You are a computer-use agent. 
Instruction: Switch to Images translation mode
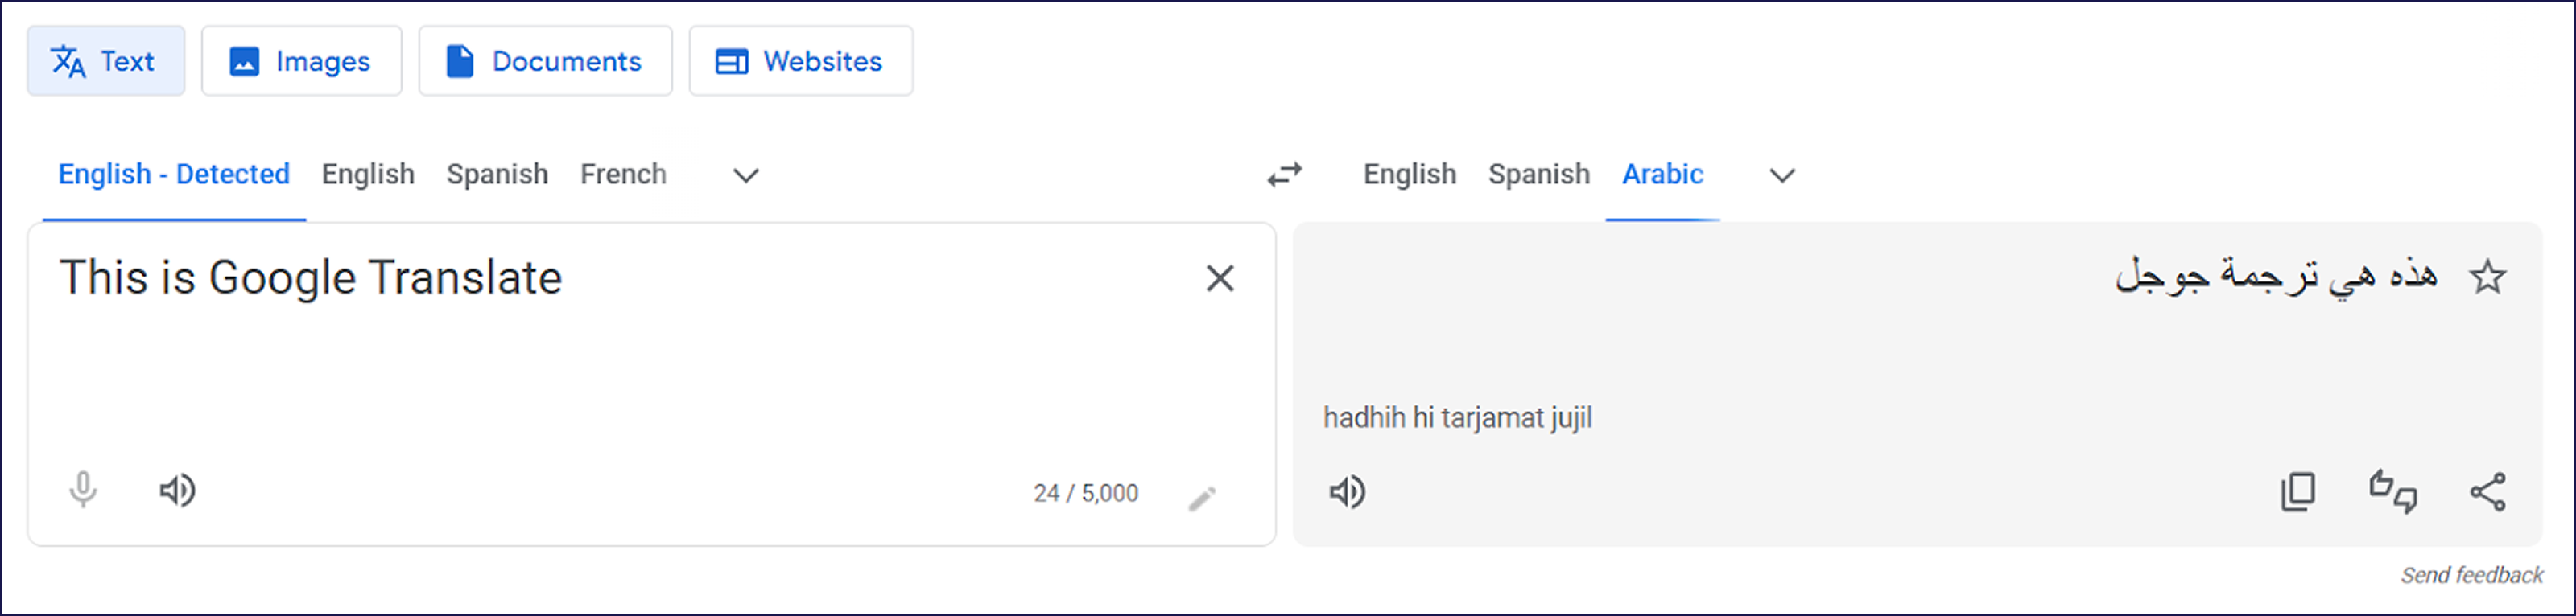click(301, 60)
